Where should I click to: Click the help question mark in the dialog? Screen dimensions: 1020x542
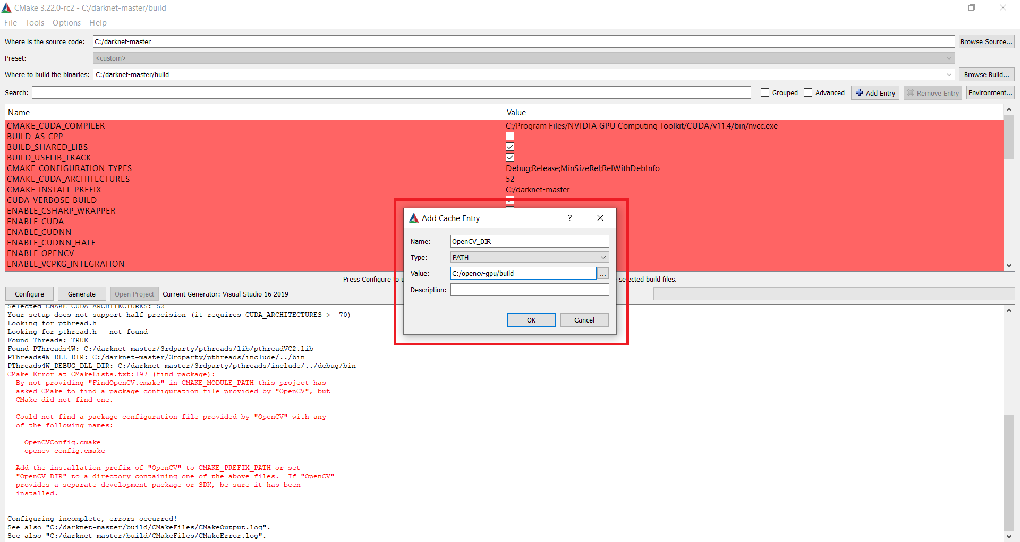click(x=569, y=218)
